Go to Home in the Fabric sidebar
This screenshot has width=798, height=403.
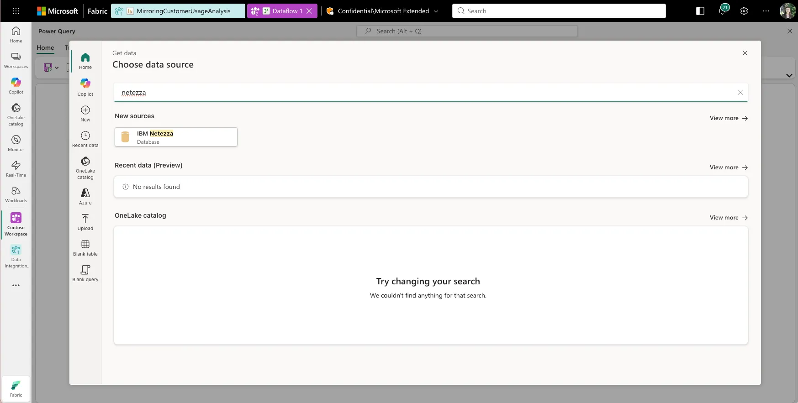click(x=16, y=34)
